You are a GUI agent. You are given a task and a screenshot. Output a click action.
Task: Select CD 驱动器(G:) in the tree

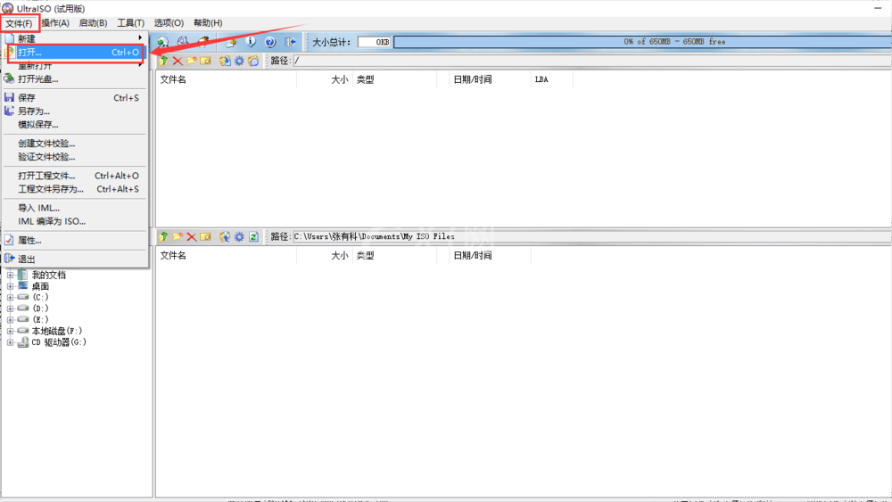pos(59,342)
